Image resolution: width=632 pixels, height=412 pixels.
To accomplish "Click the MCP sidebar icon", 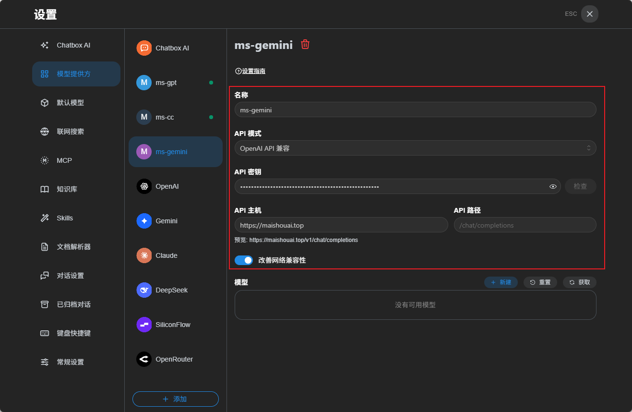I will pyautogui.click(x=45, y=160).
